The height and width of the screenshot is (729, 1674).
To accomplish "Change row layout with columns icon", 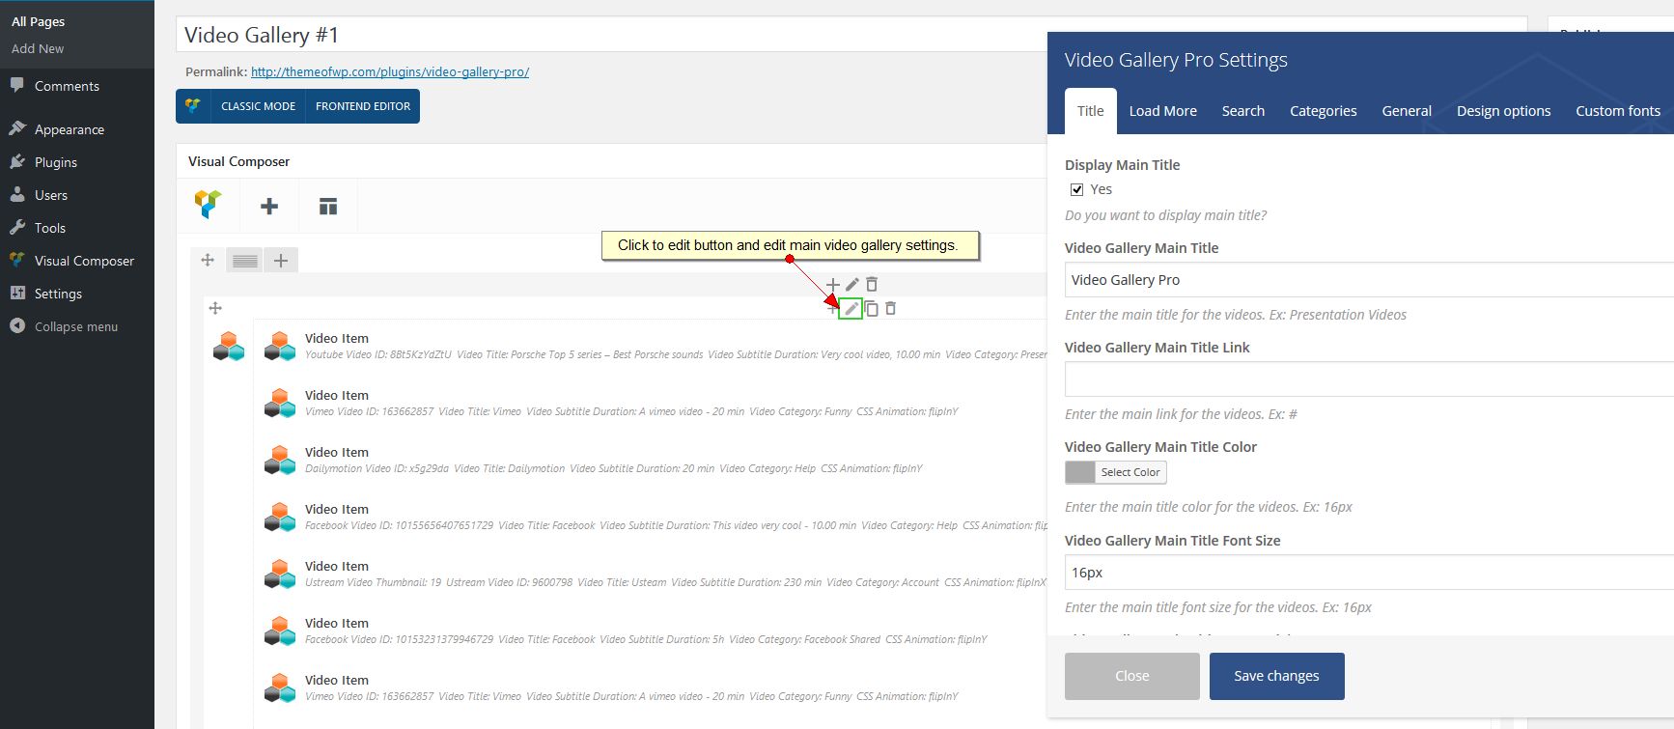I will point(245,261).
